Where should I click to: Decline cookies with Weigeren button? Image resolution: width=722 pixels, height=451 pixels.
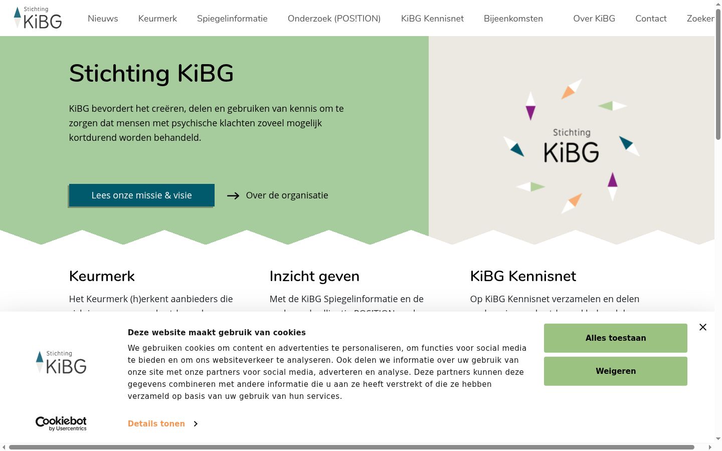point(616,371)
